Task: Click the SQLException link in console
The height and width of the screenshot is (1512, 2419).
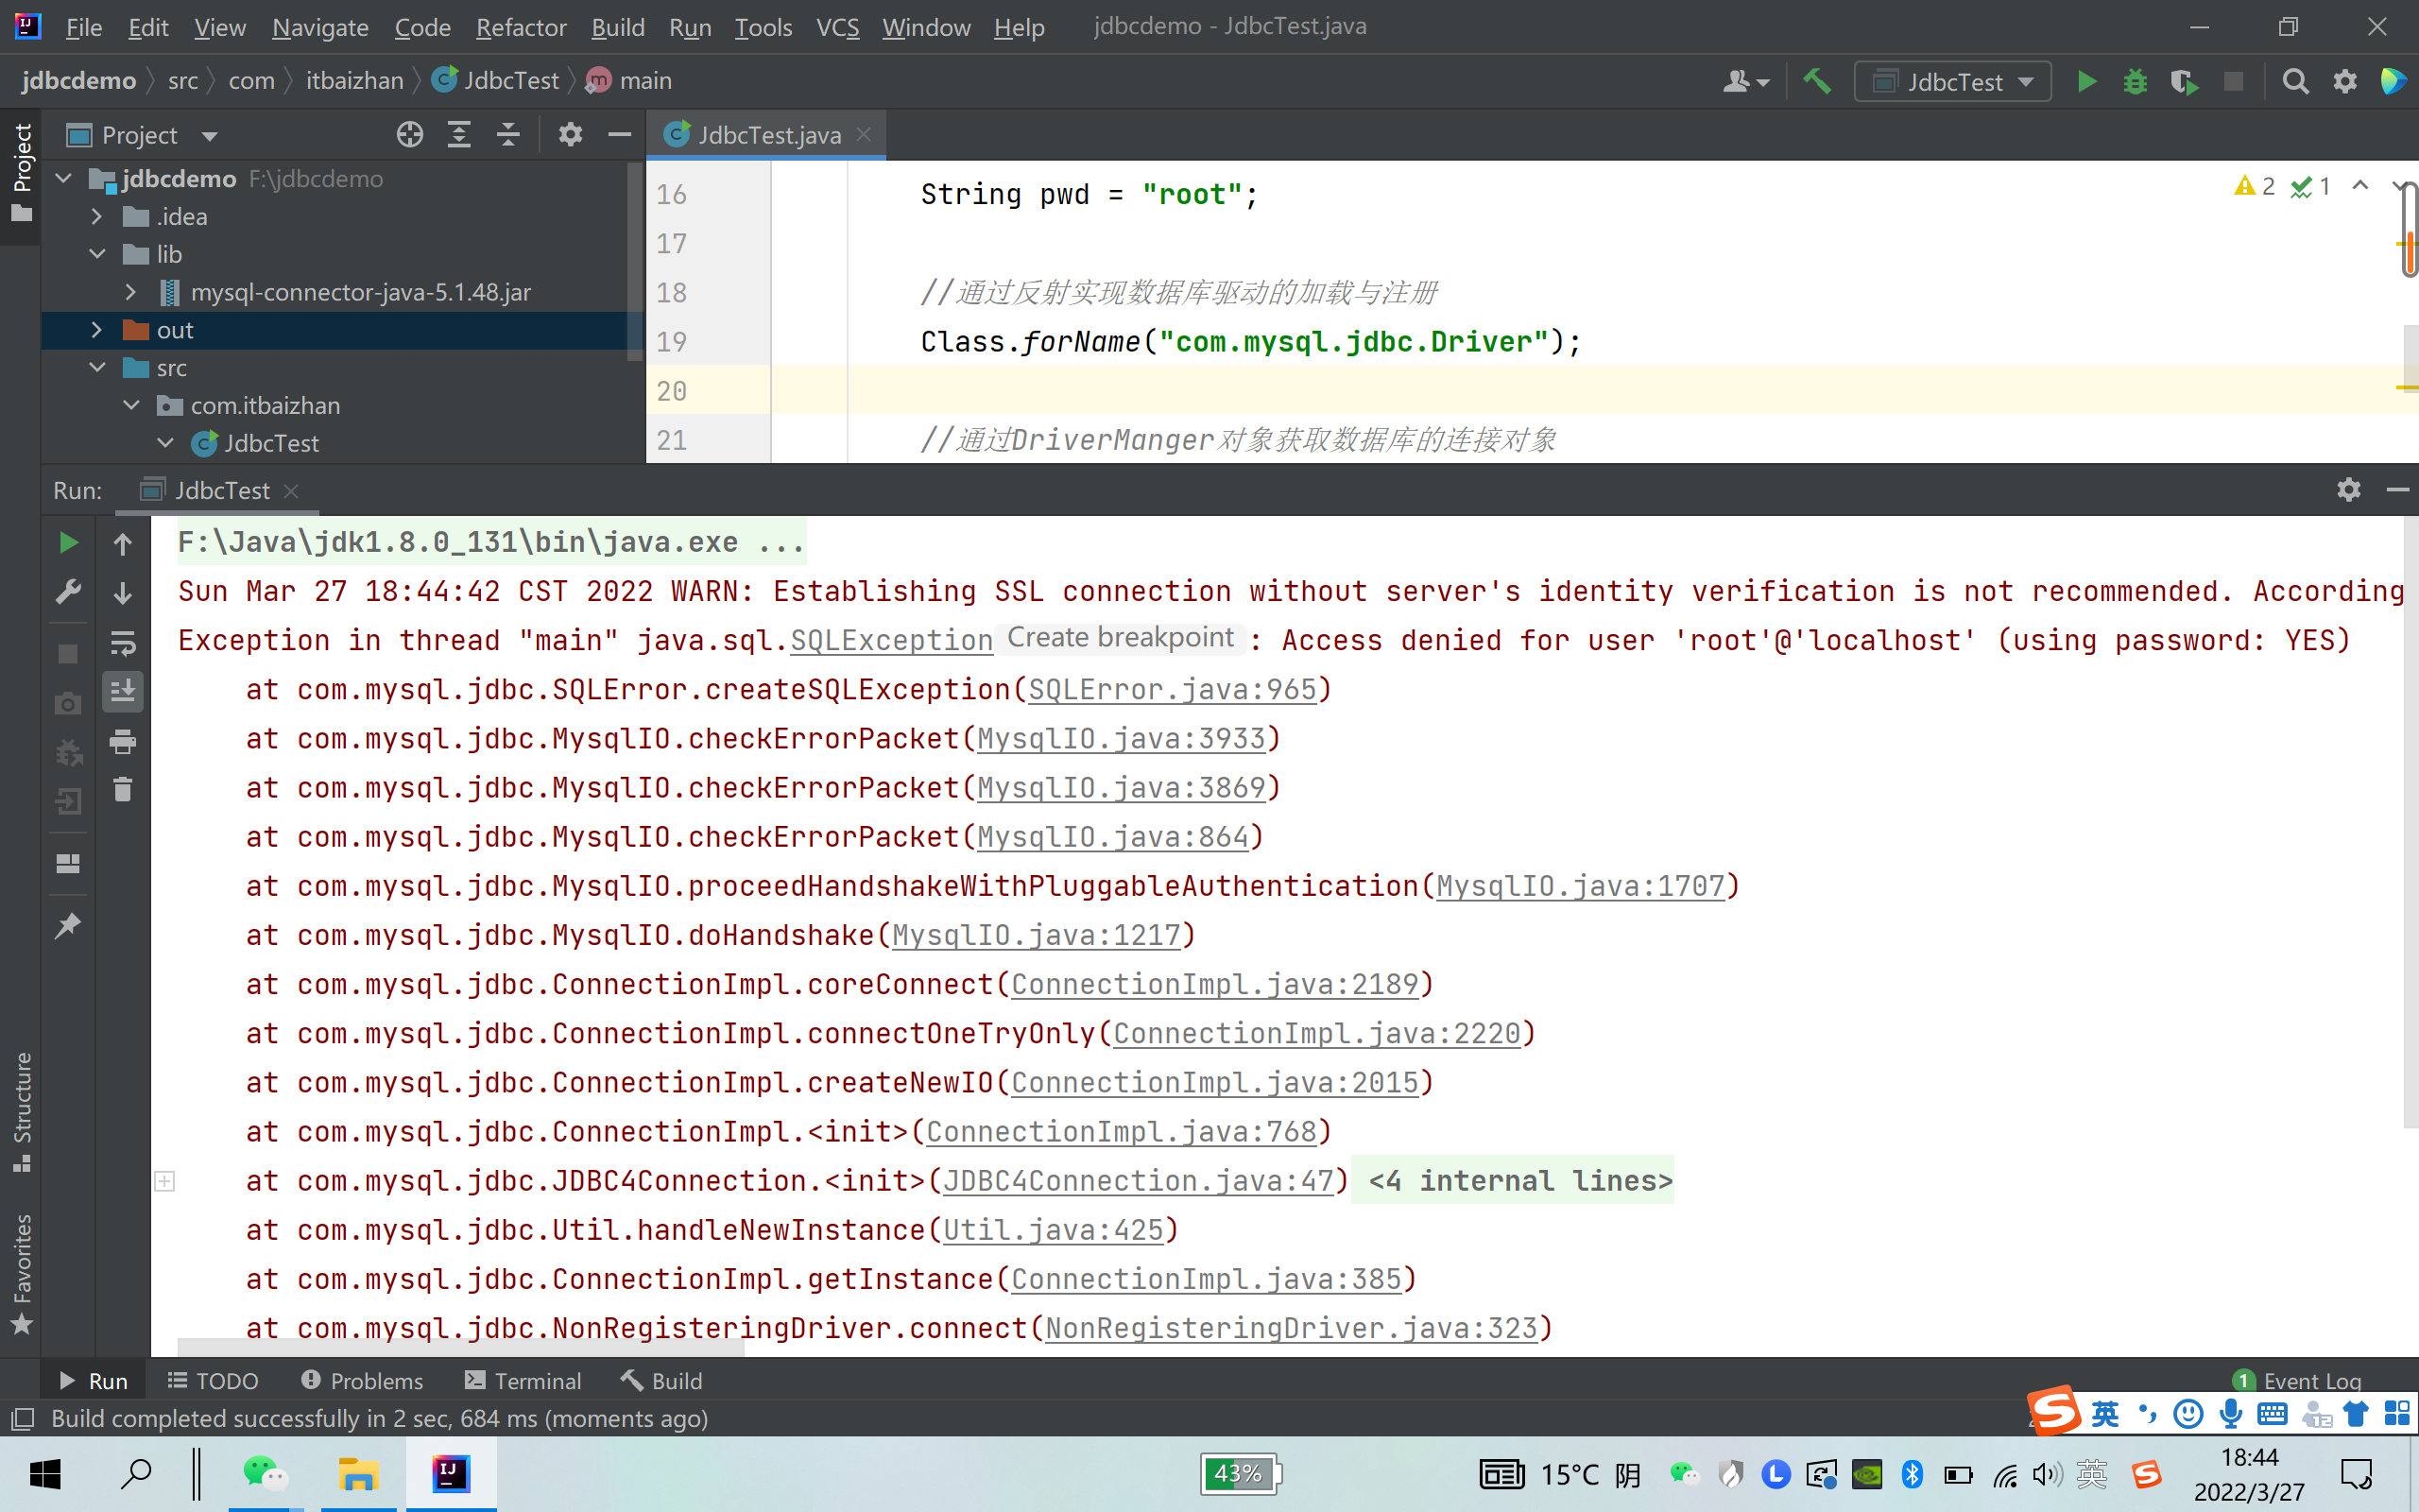Action: (x=892, y=640)
